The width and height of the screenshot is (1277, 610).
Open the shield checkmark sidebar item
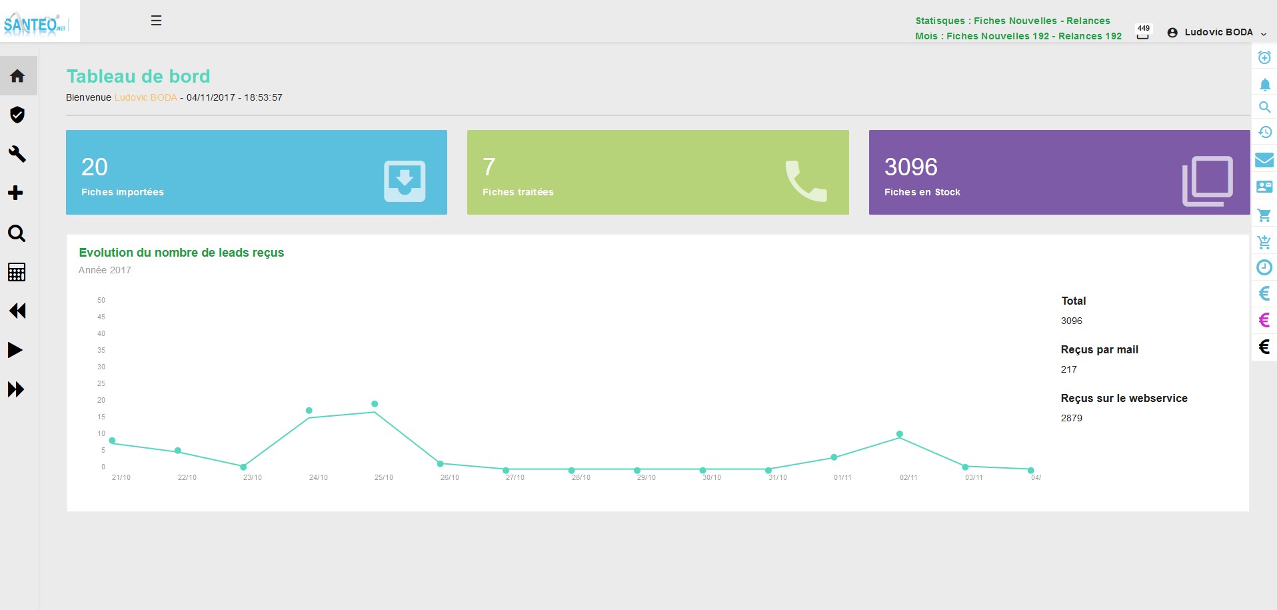point(17,115)
